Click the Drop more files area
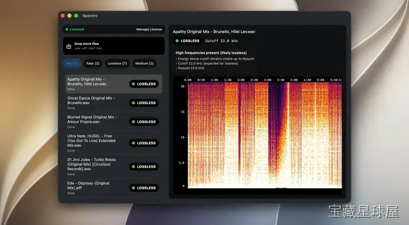Screen dimensions: 409x225 [114, 46]
